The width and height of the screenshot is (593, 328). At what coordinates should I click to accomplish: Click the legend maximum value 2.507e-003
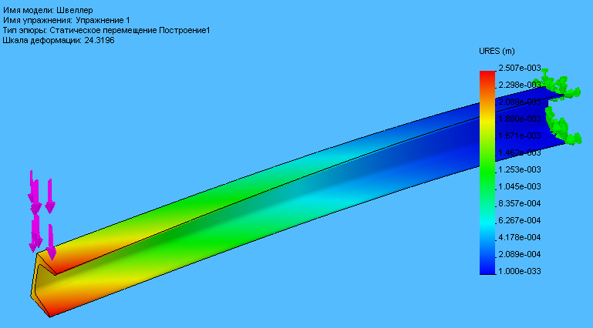(520, 68)
